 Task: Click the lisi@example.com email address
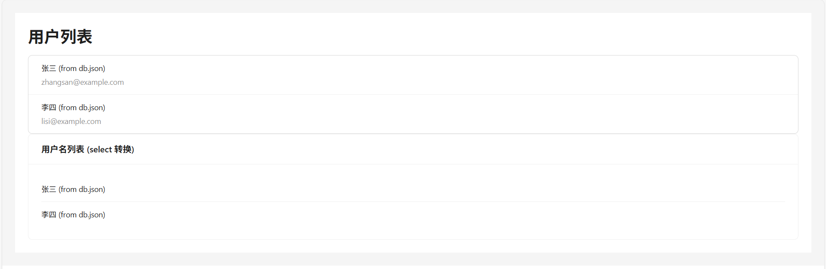71,121
